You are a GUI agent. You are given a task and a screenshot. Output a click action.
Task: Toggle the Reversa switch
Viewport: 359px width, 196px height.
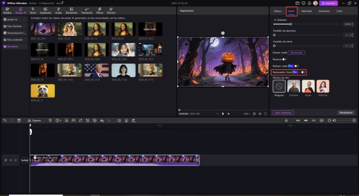click(x=285, y=59)
